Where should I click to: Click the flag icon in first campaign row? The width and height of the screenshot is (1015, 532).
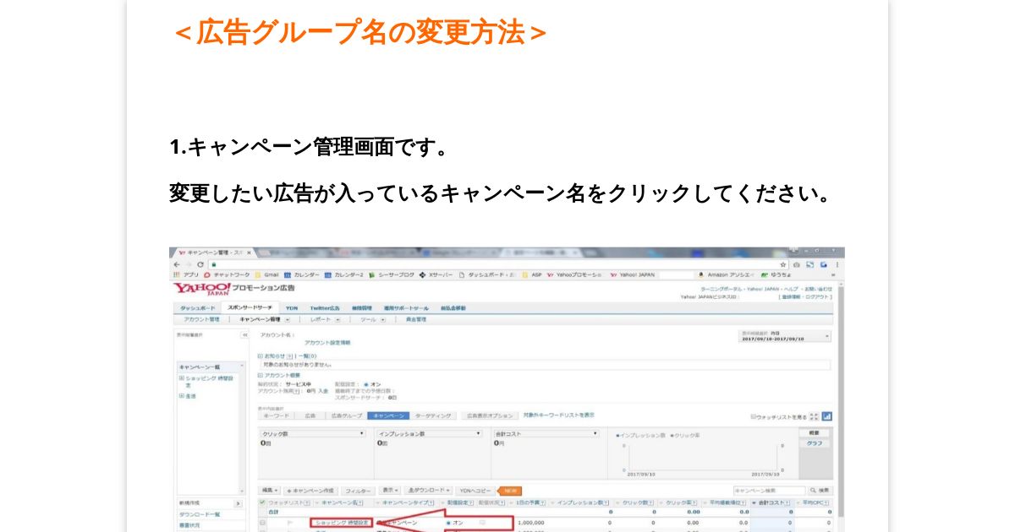pyautogui.click(x=289, y=523)
